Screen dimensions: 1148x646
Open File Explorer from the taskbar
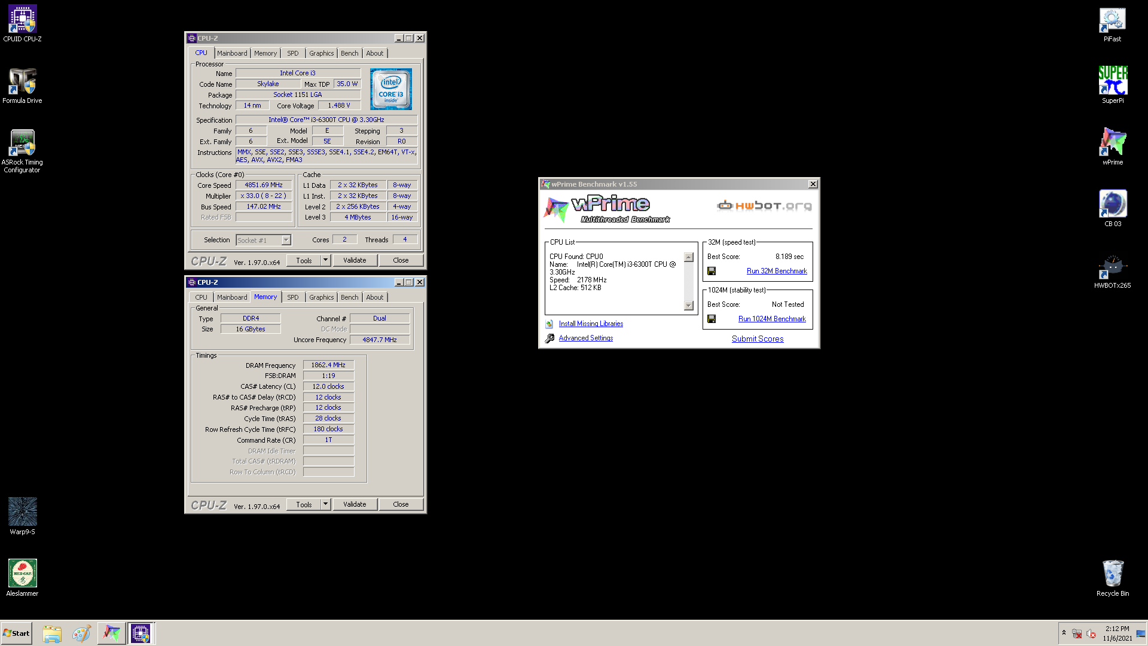(x=52, y=633)
